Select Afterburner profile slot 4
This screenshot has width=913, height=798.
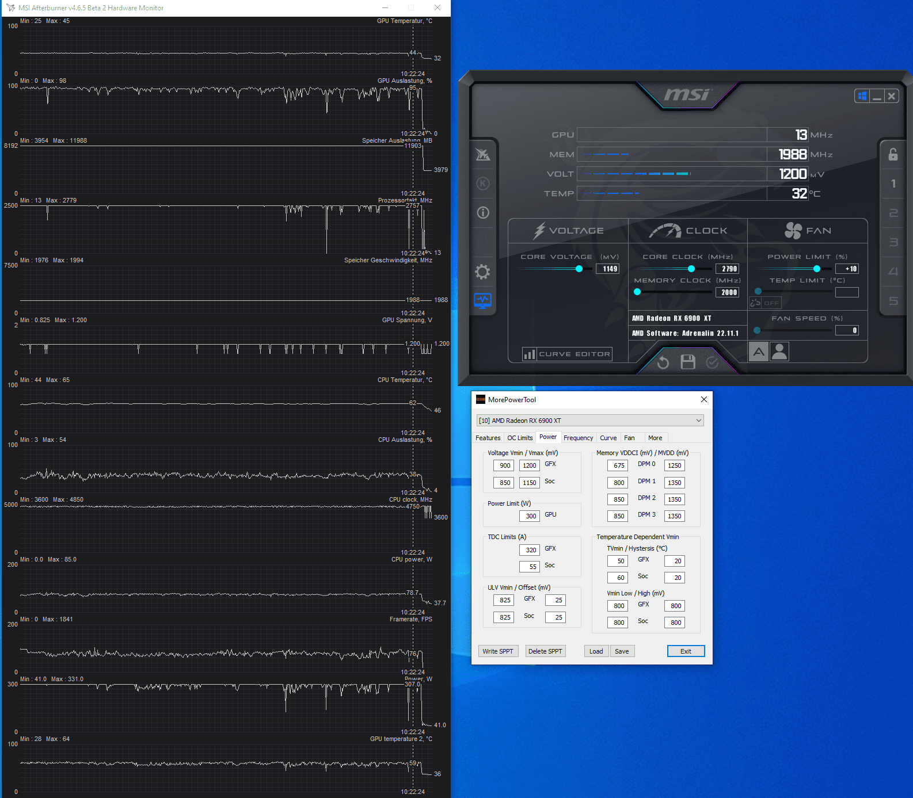tap(893, 271)
